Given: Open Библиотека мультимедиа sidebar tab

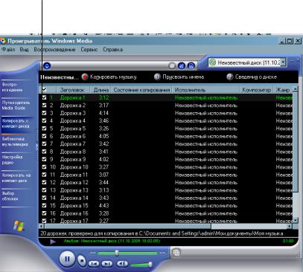Looking at the screenshot, I should pyautogui.click(x=15, y=141).
